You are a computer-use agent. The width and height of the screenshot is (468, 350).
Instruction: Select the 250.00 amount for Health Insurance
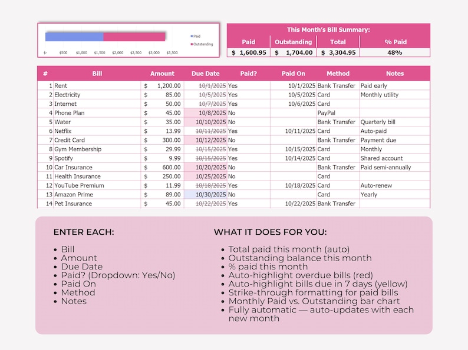coord(162,176)
